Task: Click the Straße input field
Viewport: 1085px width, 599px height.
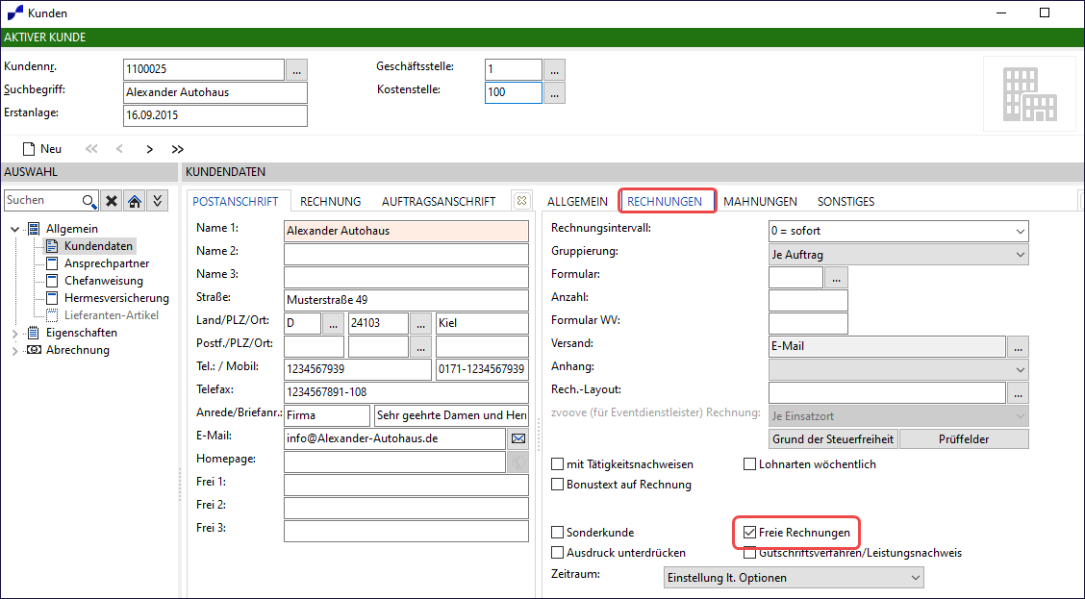Action: [x=406, y=300]
